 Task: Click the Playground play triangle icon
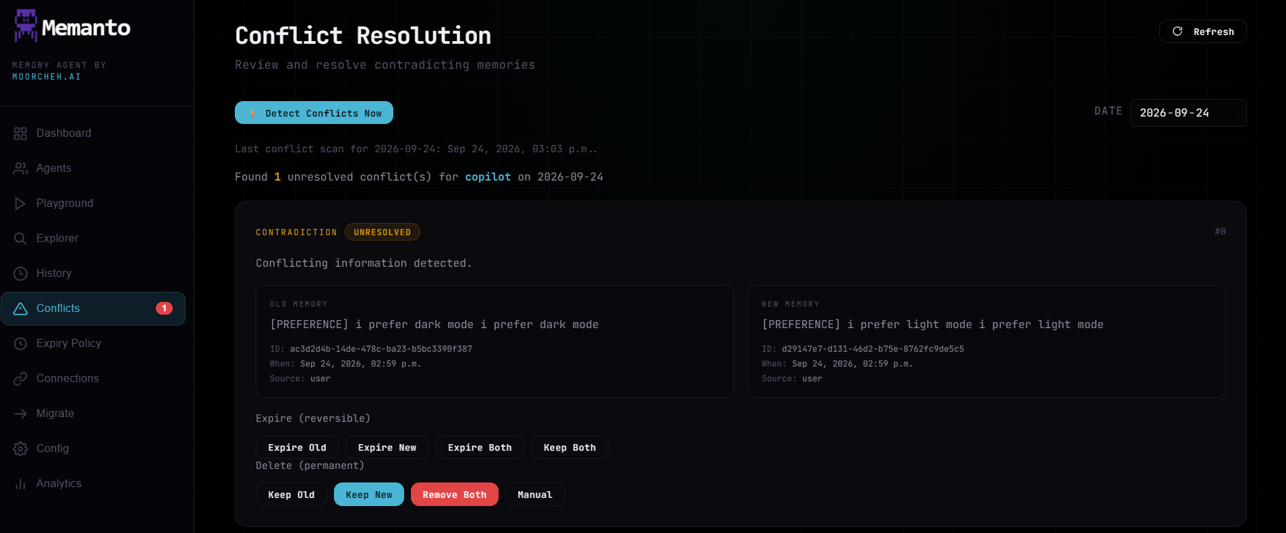(x=20, y=203)
